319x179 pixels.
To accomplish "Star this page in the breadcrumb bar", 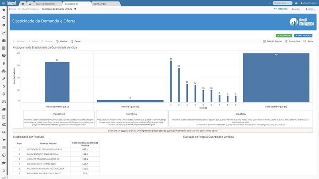I will point(75,8).
